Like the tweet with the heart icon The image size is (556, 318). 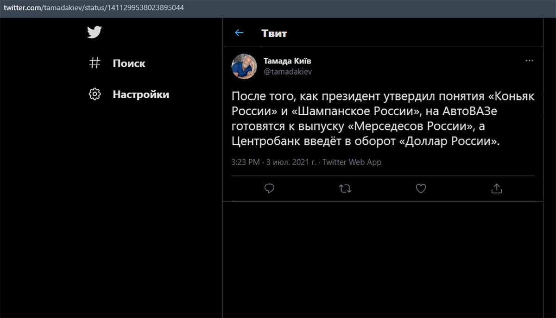[421, 188]
